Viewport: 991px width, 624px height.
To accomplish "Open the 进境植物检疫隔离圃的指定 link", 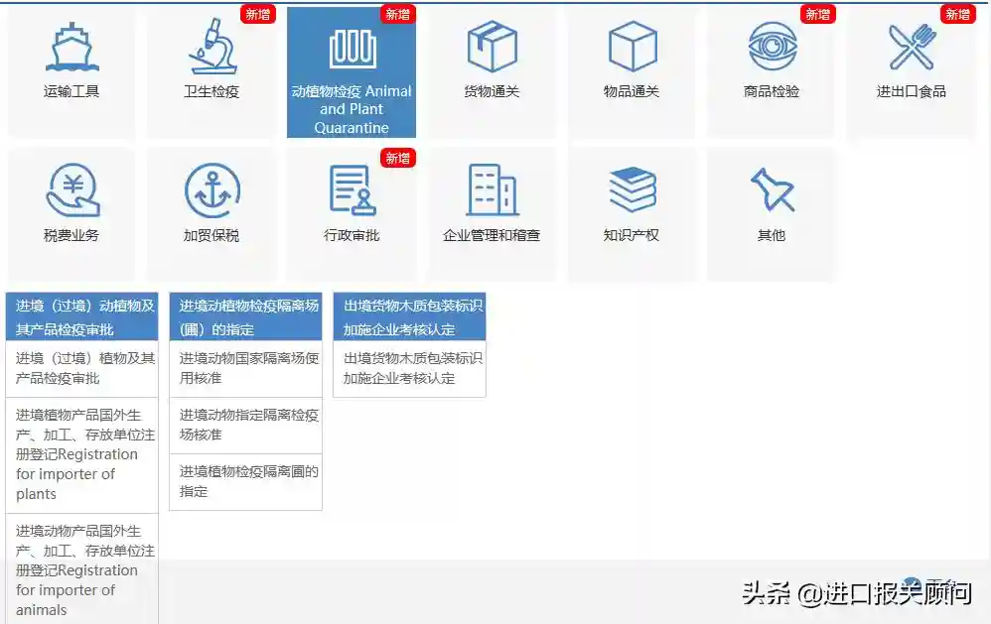I will (245, 482).
